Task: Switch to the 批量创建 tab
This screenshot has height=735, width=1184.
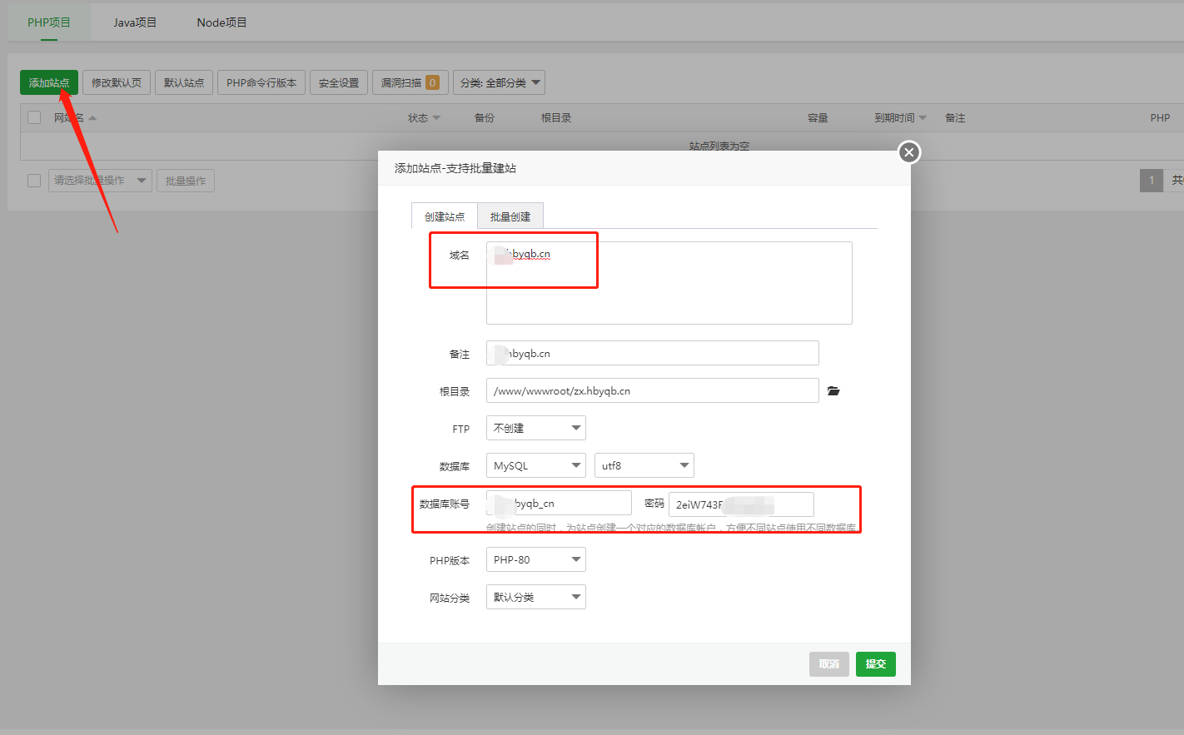Action: tap(510, 216)
